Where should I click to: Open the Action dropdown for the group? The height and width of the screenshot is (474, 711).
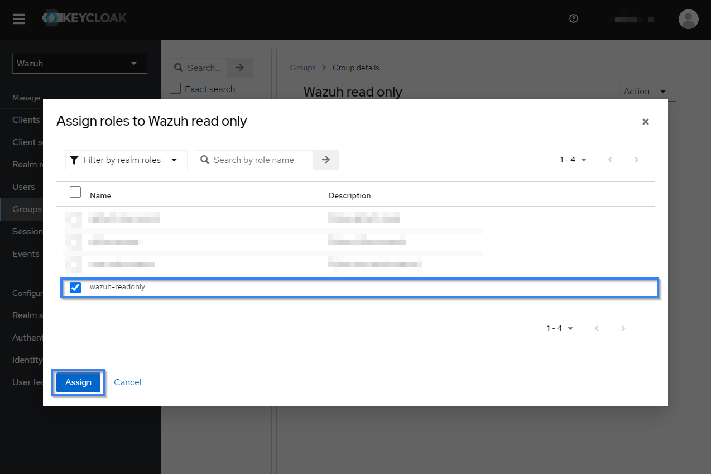click(647, 92)
